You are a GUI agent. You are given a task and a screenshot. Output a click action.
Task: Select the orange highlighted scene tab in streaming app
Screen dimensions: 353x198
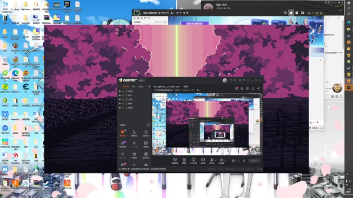pyautogui.click(x=125, y=86)
